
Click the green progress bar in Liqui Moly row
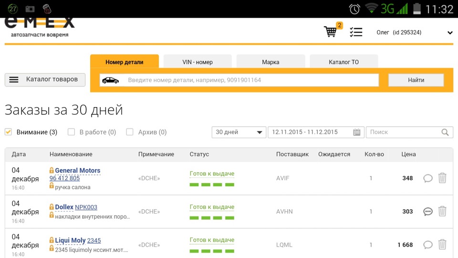212,251
